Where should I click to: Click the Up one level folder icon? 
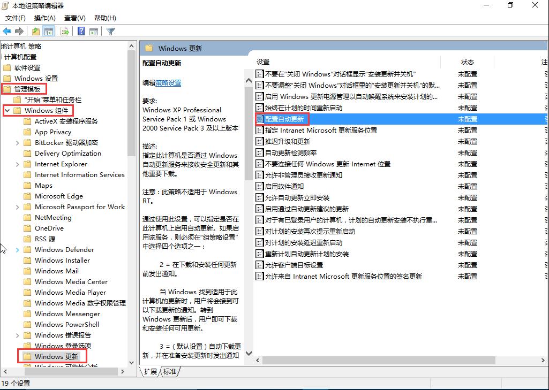pyautogui.click(x=34, y=31)
